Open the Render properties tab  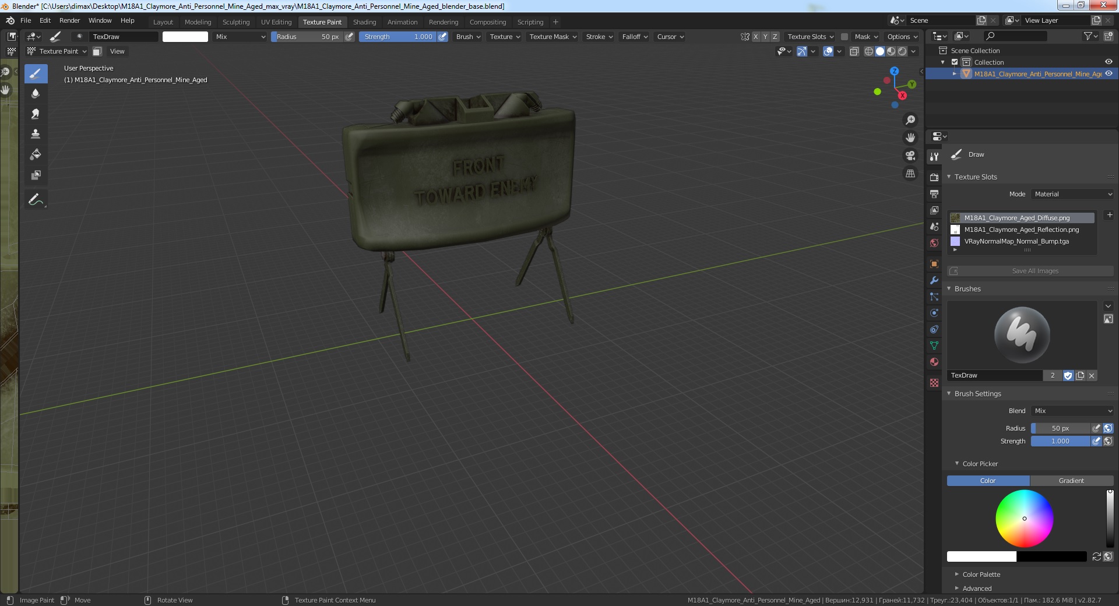click(934, 177)
